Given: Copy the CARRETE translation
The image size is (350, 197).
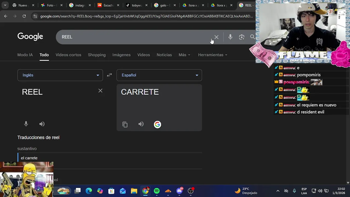Looking at the screenshot, I should point(125,124).
